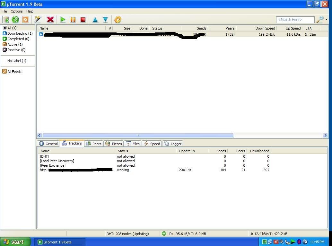Open the RSS Downloader toolbar icon

25,20
